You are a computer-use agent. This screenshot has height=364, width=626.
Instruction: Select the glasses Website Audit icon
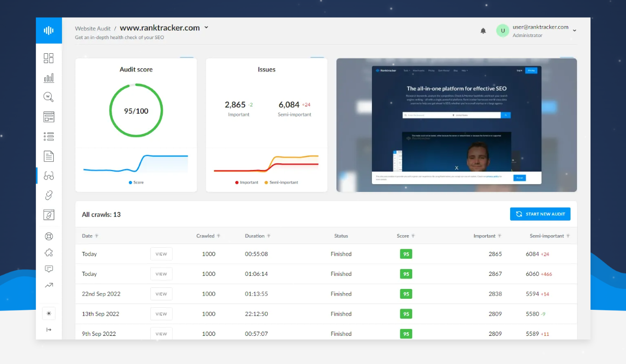click(x=49, y=176)
